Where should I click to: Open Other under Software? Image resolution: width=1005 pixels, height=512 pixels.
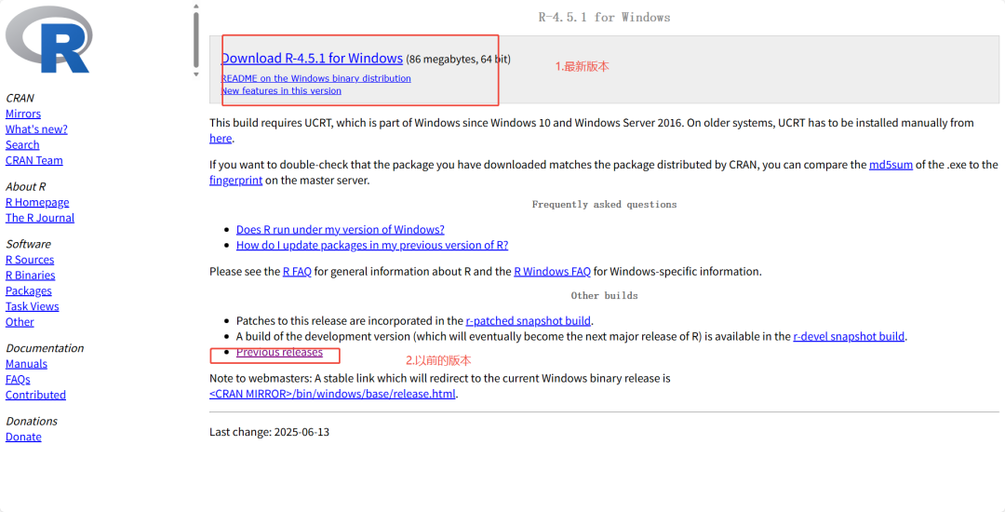click(20, 322)
